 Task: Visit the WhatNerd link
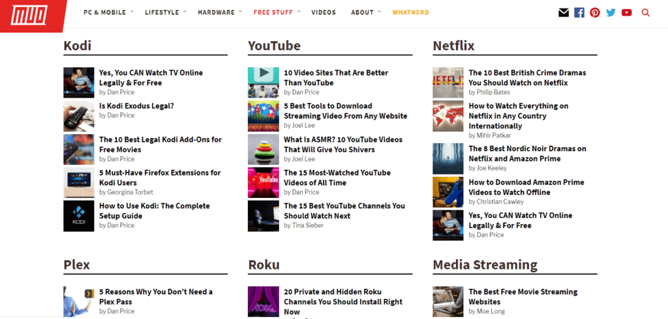(x=411, y=12)
